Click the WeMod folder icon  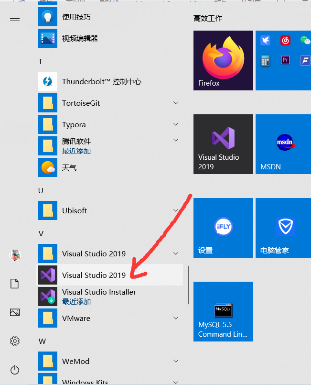pyautogui.click(x=48, y=361)
